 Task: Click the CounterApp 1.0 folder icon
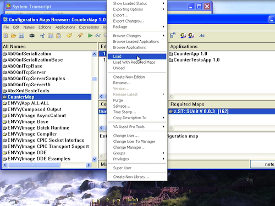(171, 54)
